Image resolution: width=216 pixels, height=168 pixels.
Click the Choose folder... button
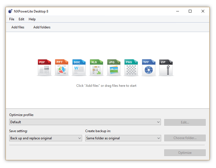coord(185,138)
